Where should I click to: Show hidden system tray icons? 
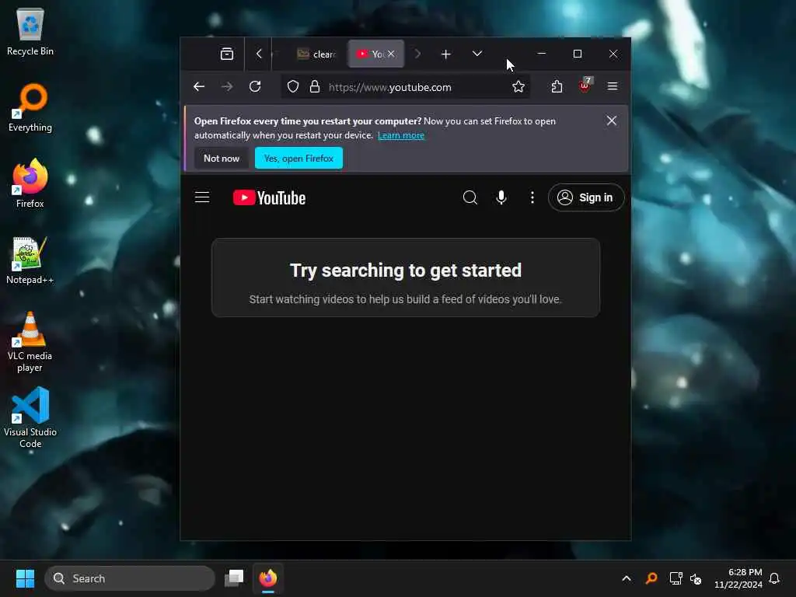[x=627, y=578]
